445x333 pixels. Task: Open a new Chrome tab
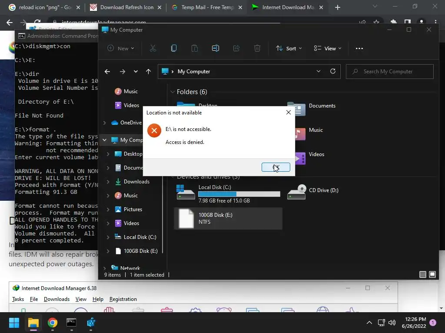coord(337,7)
